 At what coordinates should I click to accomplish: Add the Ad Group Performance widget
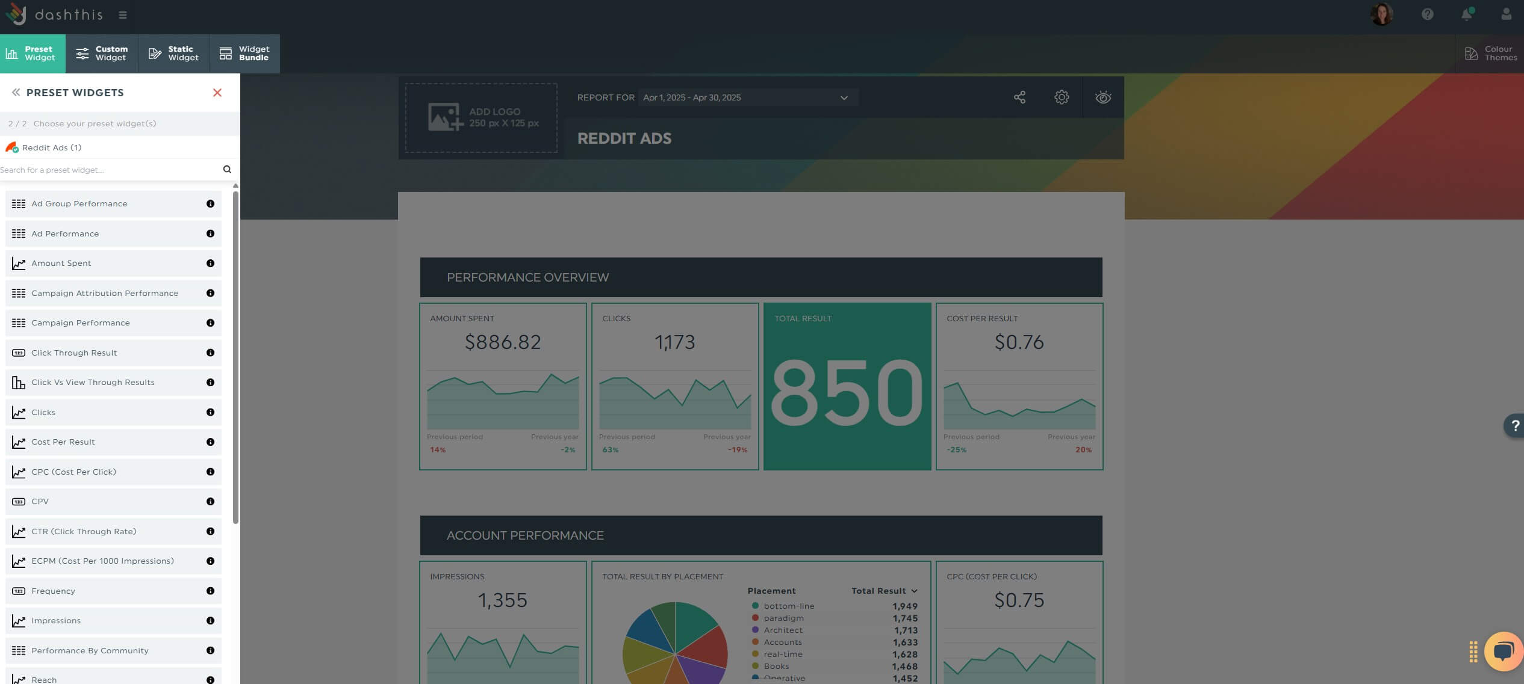click(x=113, y=204)
